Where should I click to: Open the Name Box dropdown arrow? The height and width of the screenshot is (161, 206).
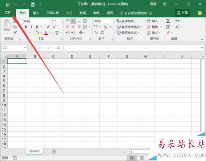[25, 47]
